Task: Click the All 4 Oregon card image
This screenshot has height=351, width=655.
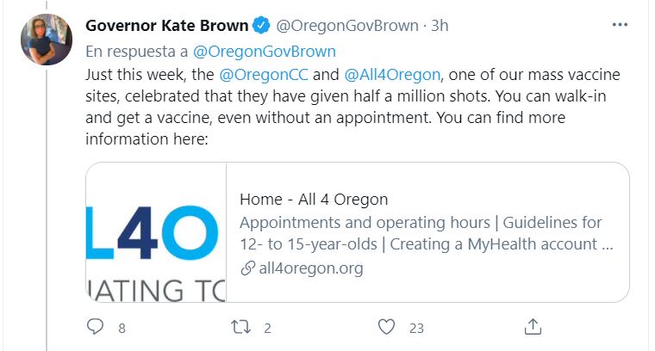Action: 156,232
